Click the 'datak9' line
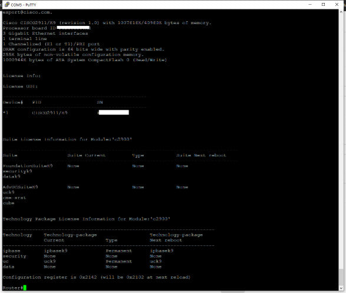This screenshot has height=293, width=346. 11,176
